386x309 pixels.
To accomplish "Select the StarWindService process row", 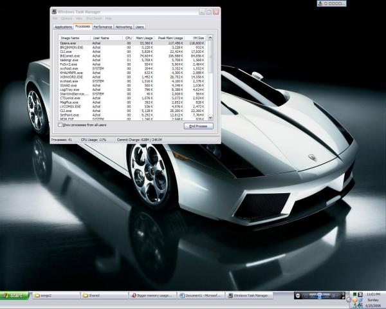I will click(133, 94).
